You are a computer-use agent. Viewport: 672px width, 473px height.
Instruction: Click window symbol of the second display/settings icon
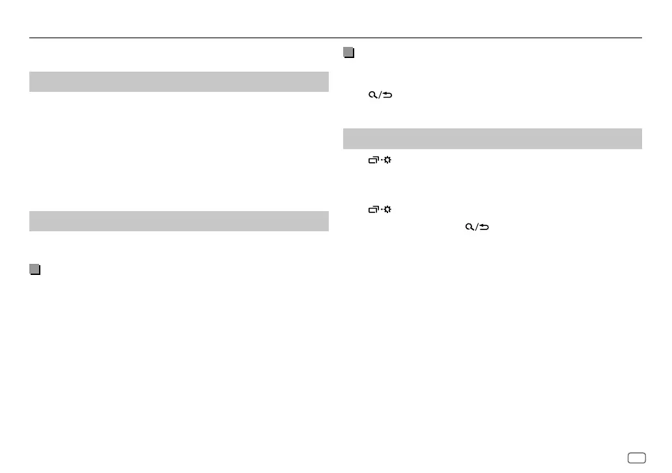click(374, 209)
